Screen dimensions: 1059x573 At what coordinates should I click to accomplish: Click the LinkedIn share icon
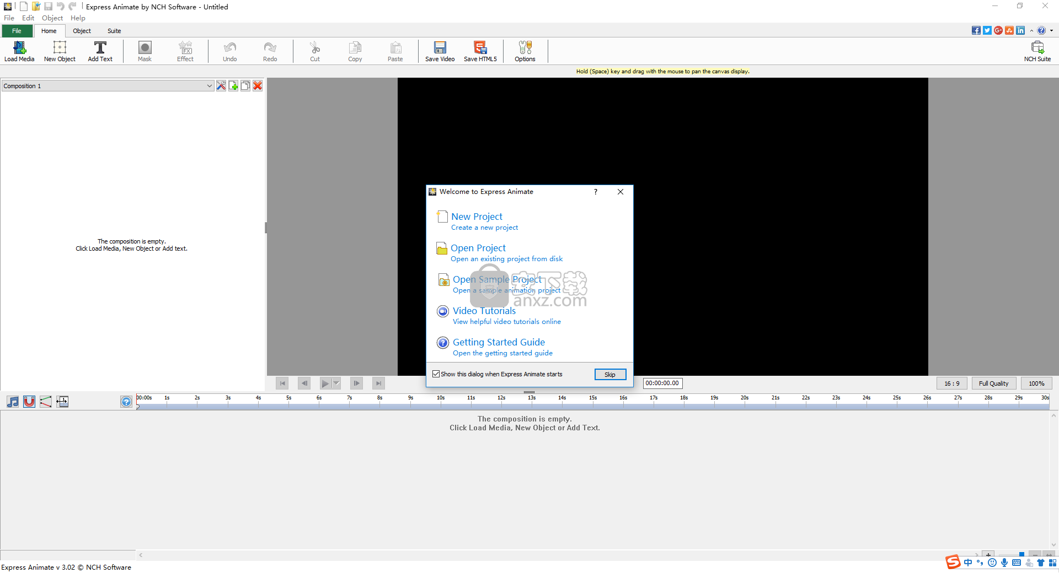pyautogui.click(x=1020, y=30)
